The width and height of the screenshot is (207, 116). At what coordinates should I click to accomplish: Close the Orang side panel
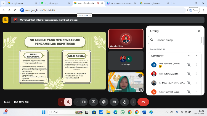click(199, 31)
